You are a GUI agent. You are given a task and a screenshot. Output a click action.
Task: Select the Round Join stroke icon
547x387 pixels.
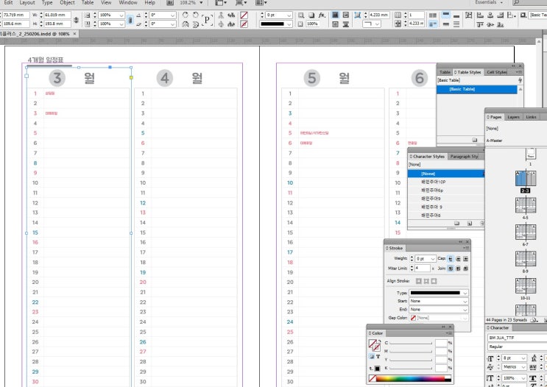(x=458, y=269)
